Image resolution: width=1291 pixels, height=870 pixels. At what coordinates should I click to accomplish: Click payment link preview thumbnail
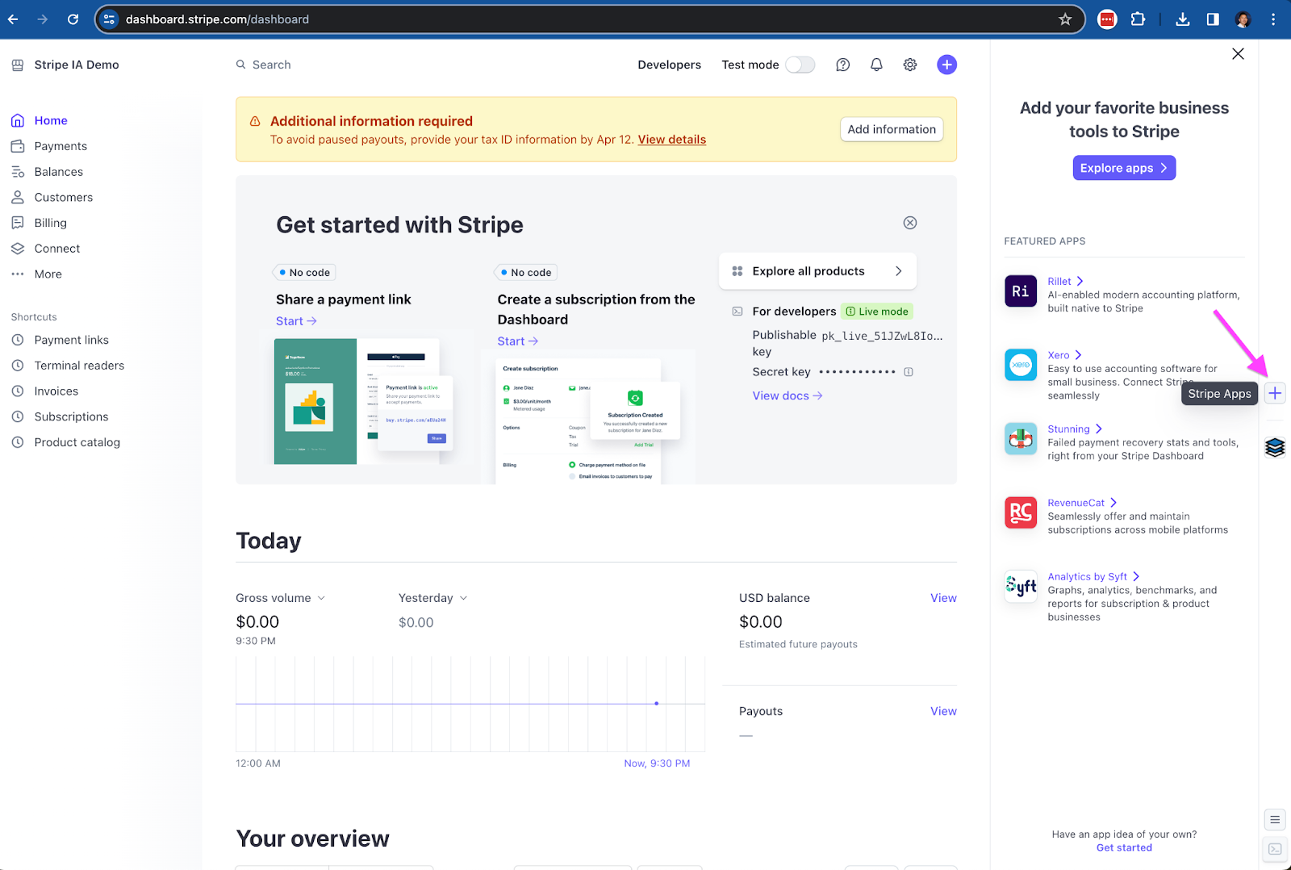(x=363, y=401)
